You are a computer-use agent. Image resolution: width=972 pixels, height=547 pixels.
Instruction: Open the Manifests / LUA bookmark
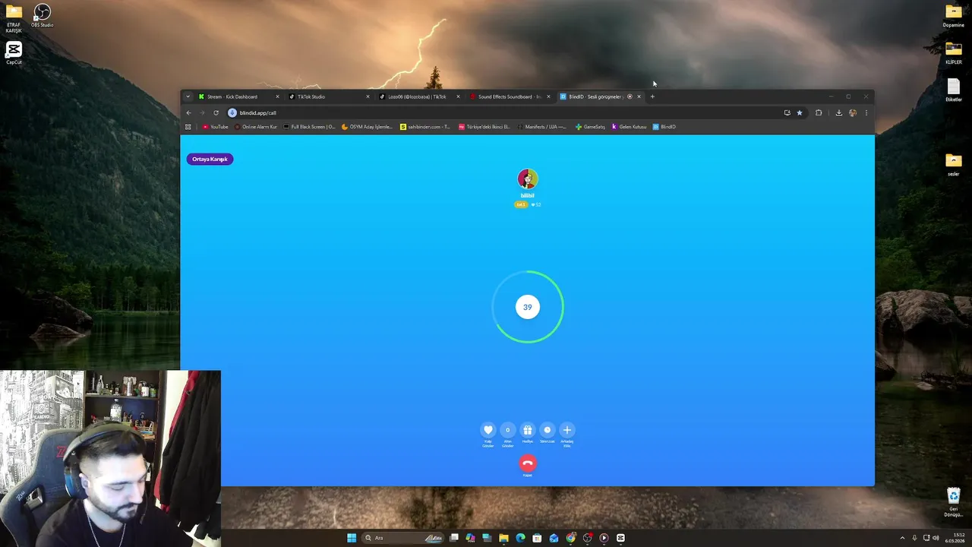[x=541, y=127]
